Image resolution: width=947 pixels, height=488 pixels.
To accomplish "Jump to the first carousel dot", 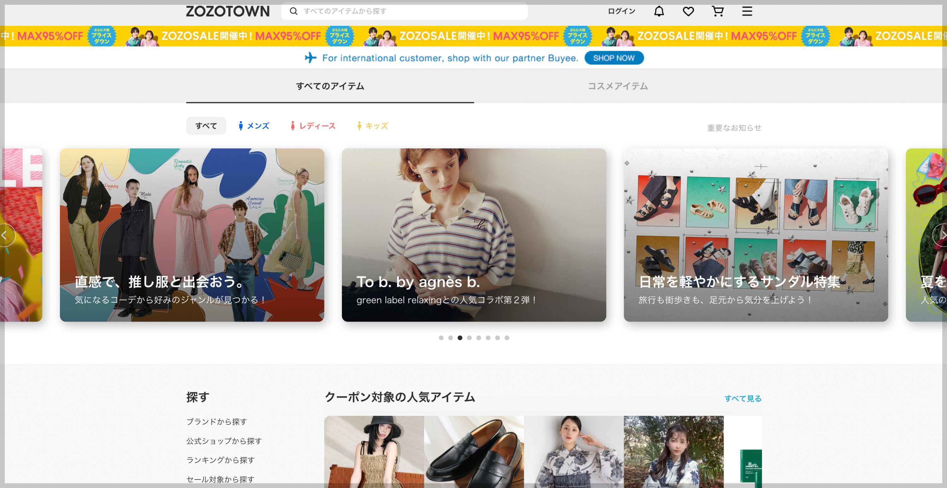I will (x=441, y=338).
